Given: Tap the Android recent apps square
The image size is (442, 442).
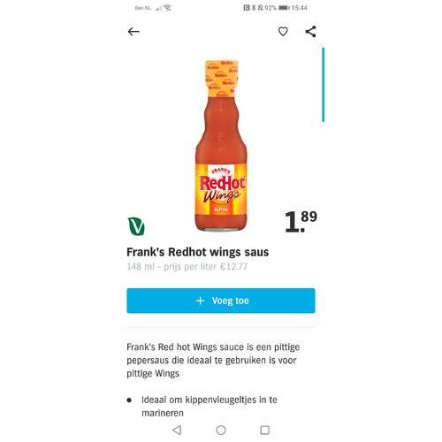Looking at the screenshot, I should (x=265, y=430).
